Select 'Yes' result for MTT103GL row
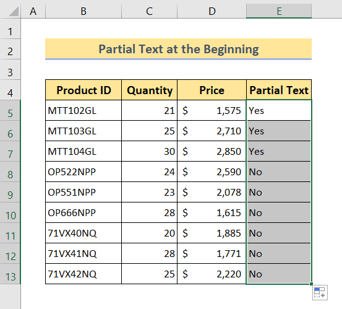 (279, 131)
